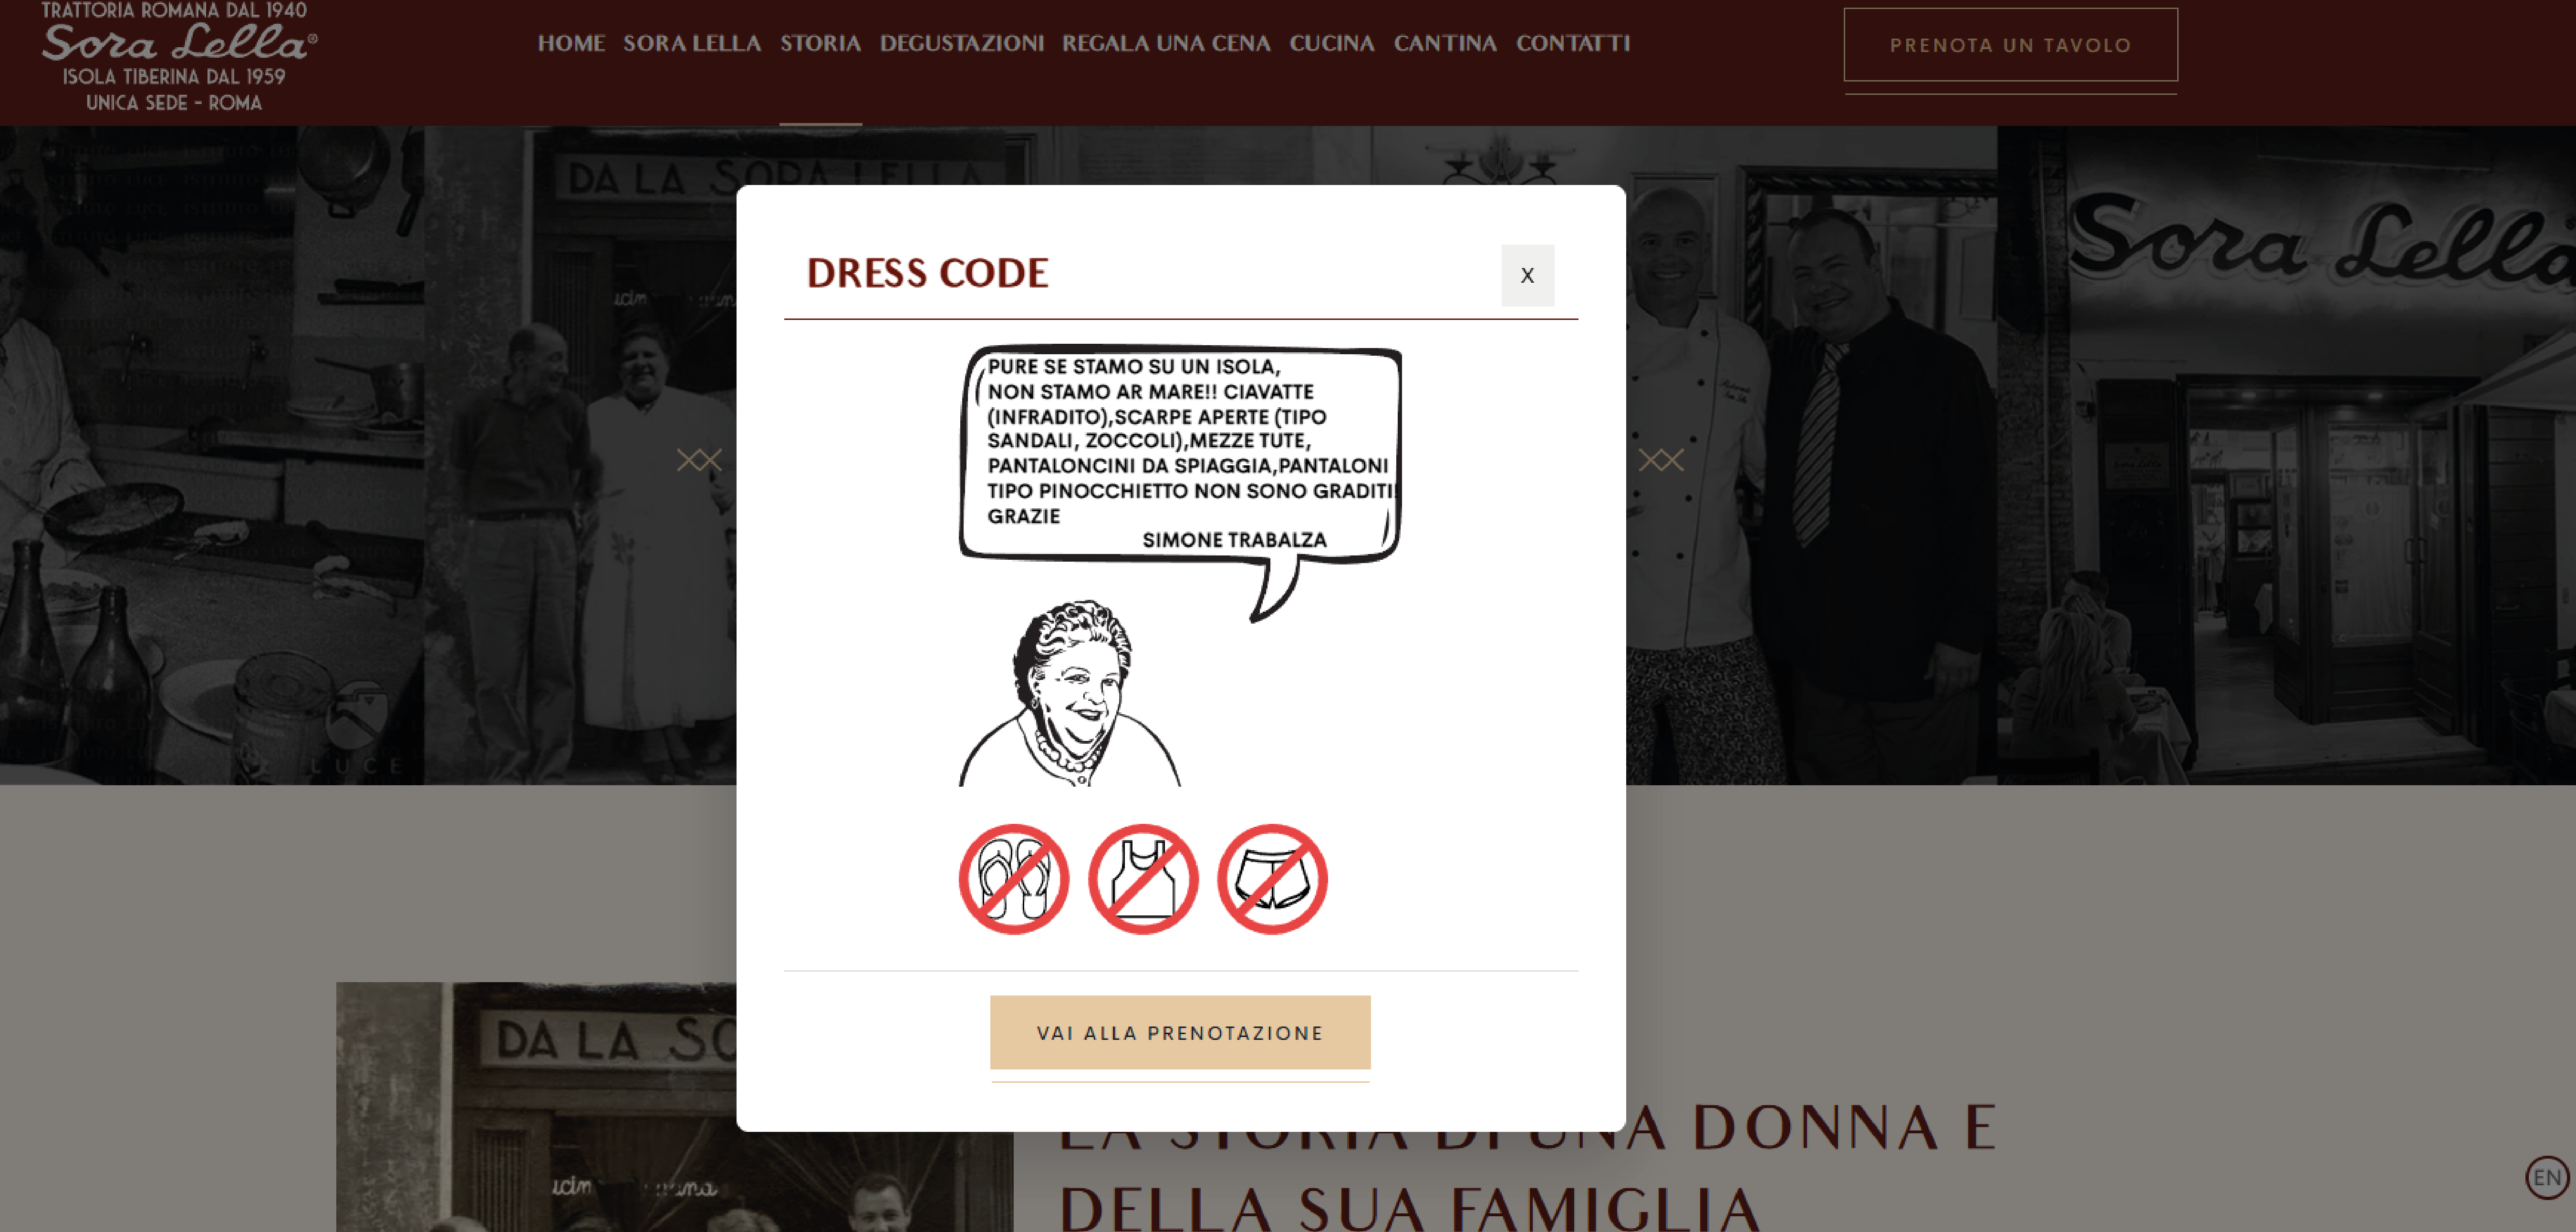Open the Prenota un tavolo booking button

tap(2010, 45)
